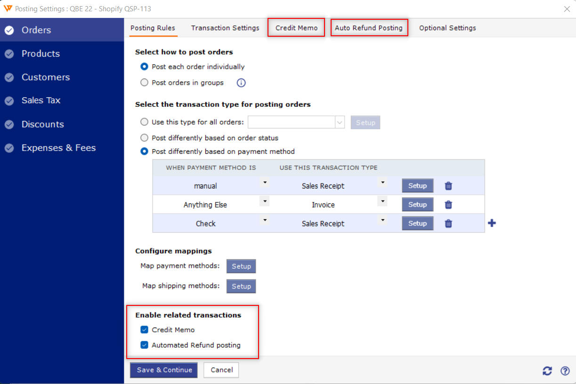The height and width of the screenshot is (384, 576).
Task: Delete the Anything Else payment row
Action: [x=448, y=205]
